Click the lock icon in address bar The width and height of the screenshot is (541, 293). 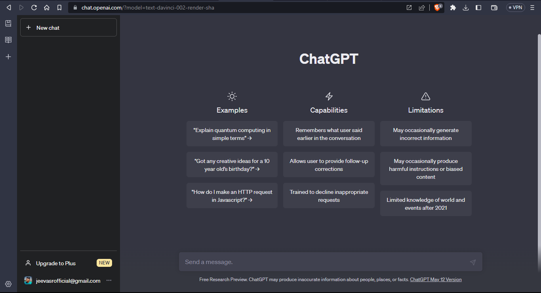(x=75, y=8)
